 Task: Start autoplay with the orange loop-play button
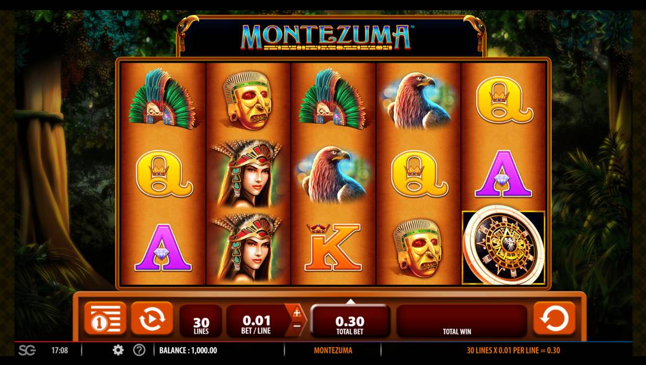pyautogui.click(x=152, y=318)
